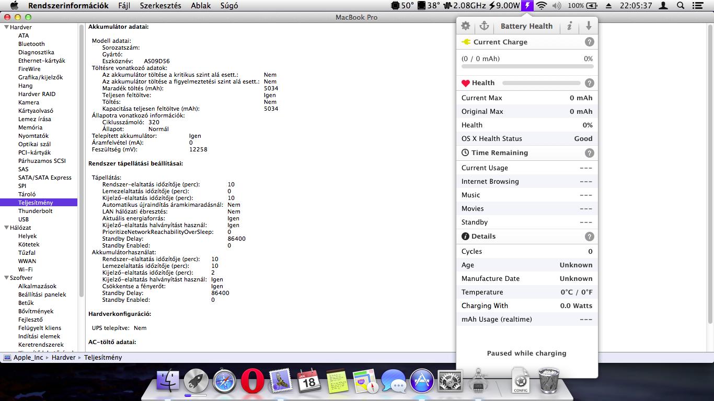
Task: Click the CPU temperature 50° indicator
Action: [x=403, y=6]
